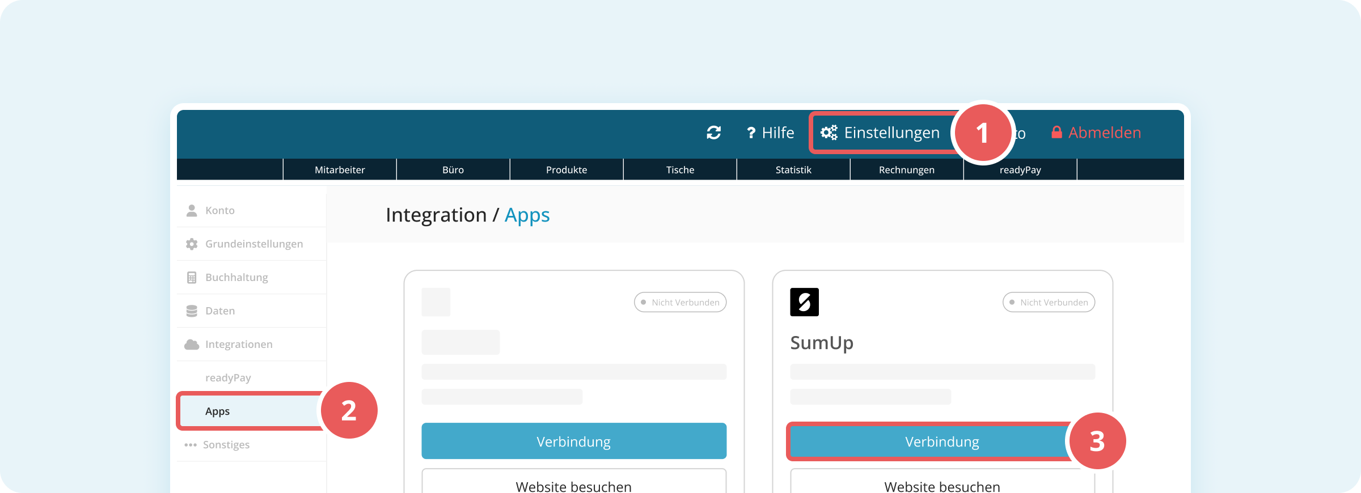This screenshot has width=1361, height=493.
Task: Click the Konto person icon
Action: pos(192,210)
